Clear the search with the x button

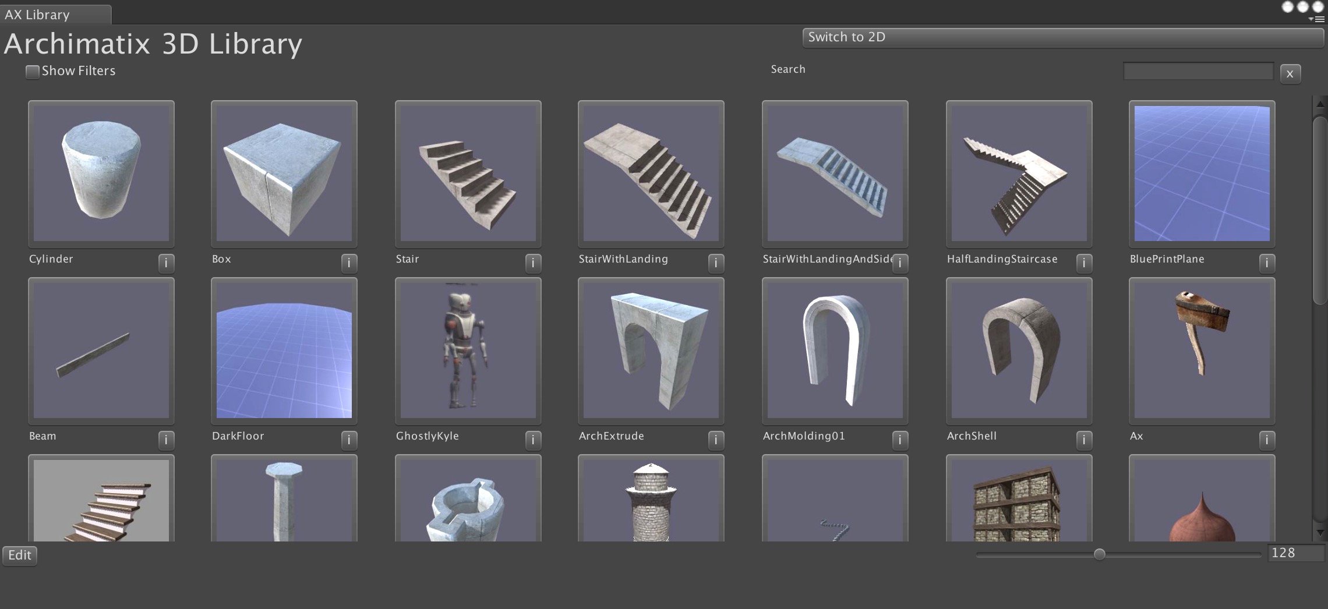pyautogui.click(x=1290, y=73)
